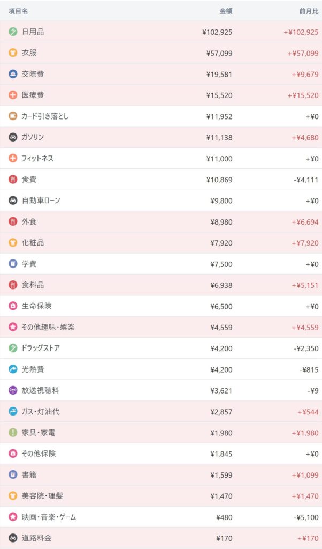Image resolution: width=322 pixels, height=549 pixels.
Task: Click the exclamation icon beside 家具・家電
Action: (13, 433)
